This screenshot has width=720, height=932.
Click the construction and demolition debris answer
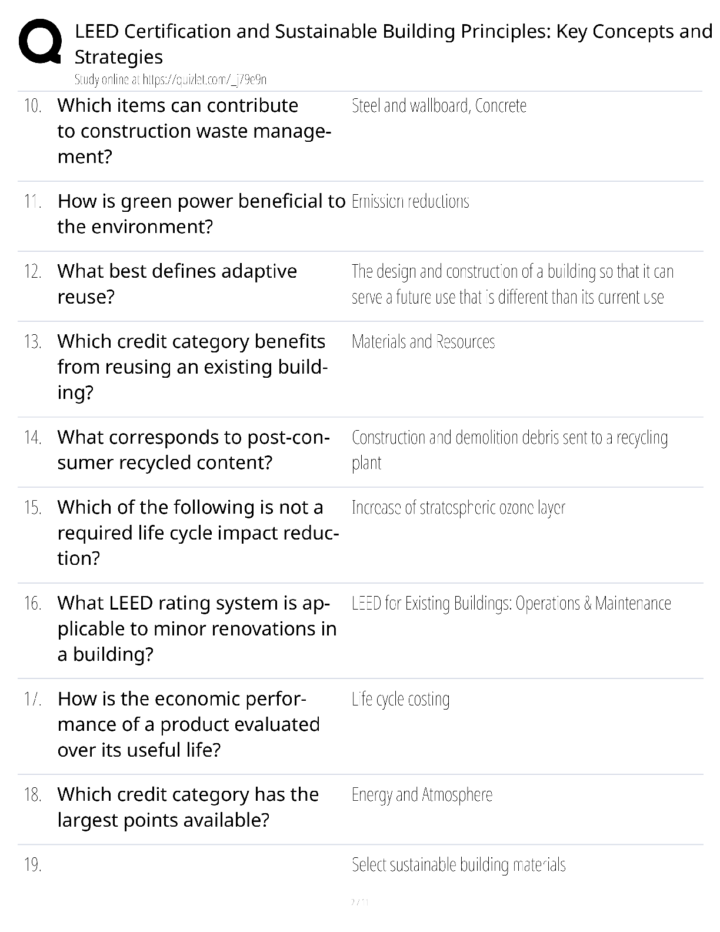click(x=509, y=450)
